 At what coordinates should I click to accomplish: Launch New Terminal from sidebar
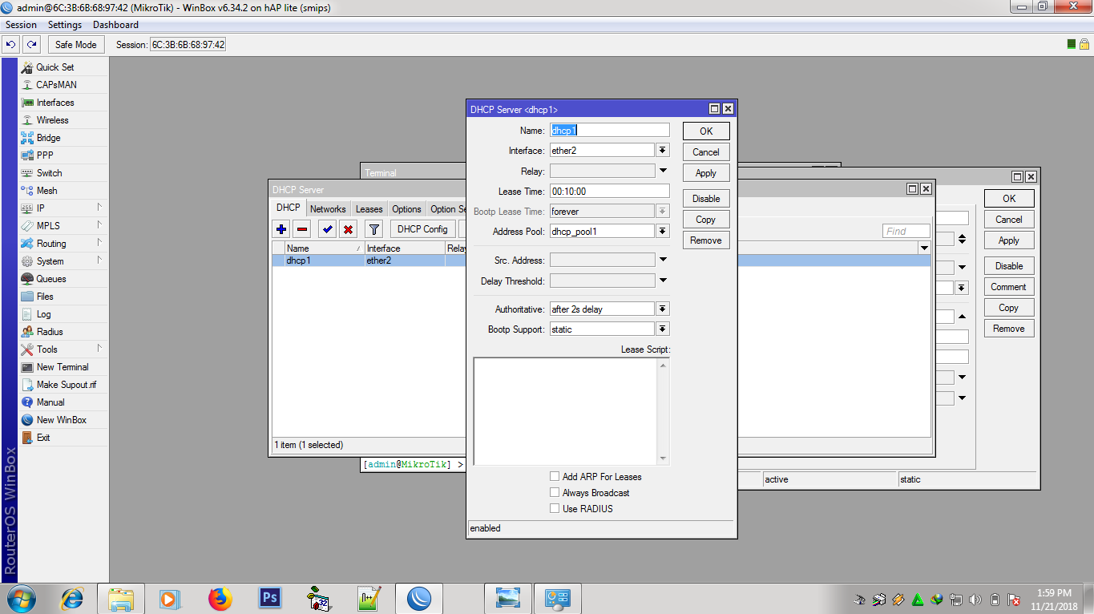tap(63, 367)
